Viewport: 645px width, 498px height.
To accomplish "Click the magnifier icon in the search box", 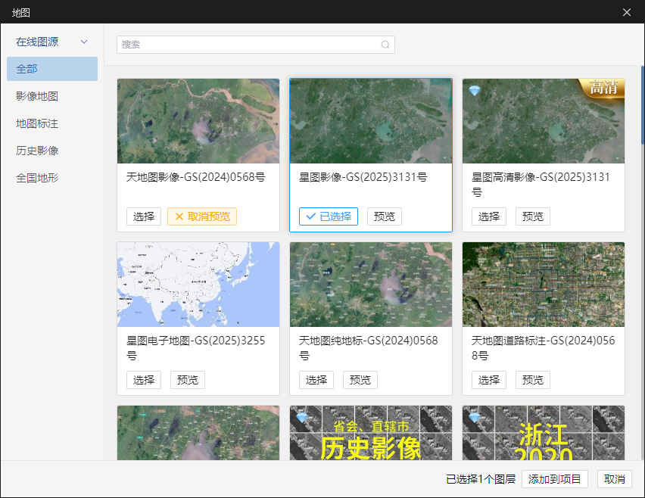I will tap(385, 45).
